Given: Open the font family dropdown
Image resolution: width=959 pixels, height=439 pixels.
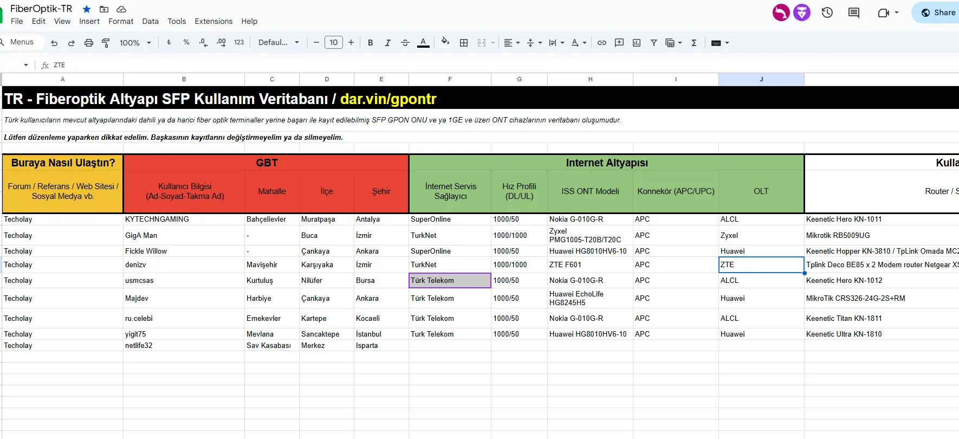Looking at the screenshot, I should [x=279, y=42].
